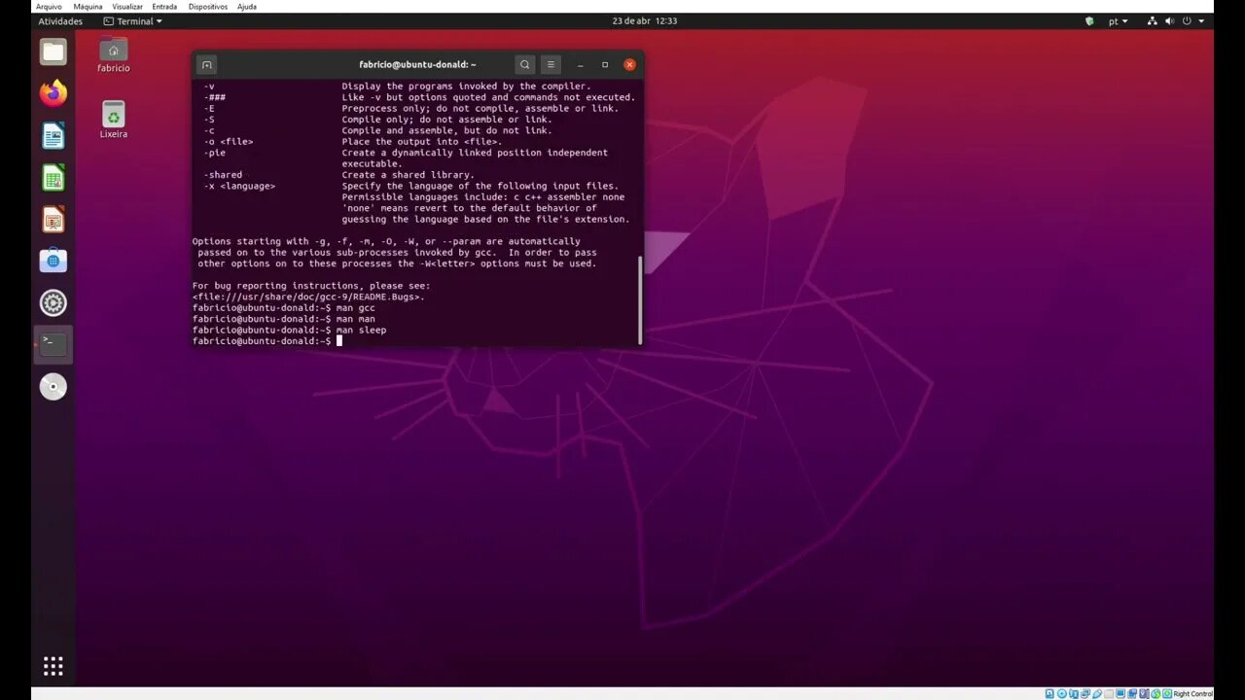Click the power icon in top bar
Image resolution: width=1245 pixels, height=700 pixels.
(x=1188, y=20)
